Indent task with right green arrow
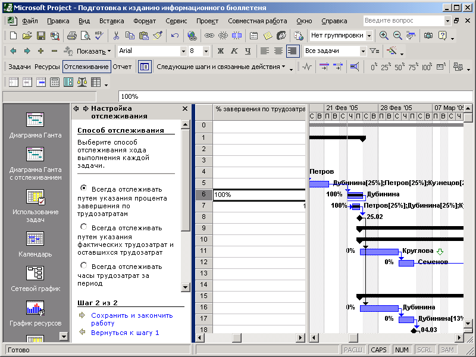 [x=27, y=51]
